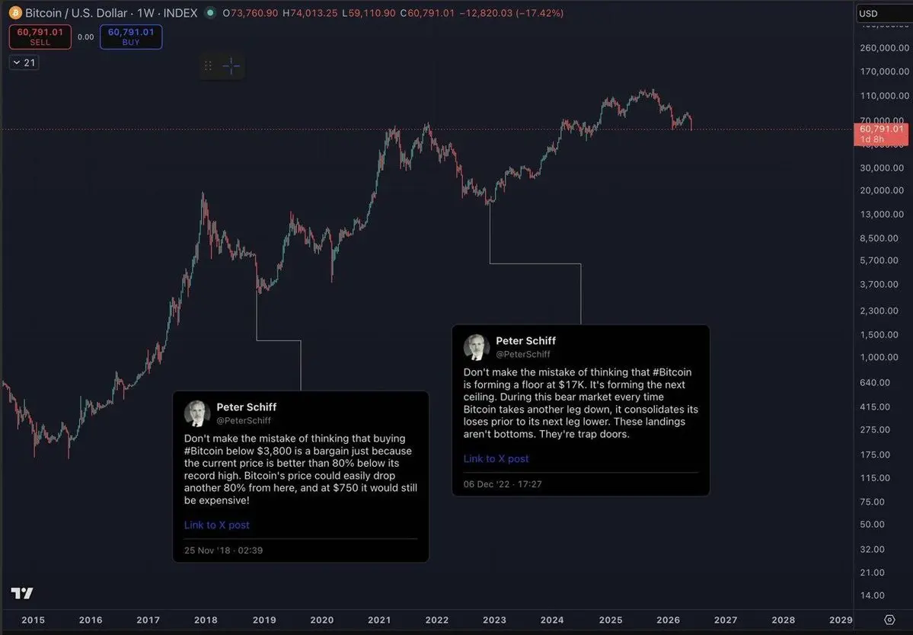Open Peter Schiff avatar in 2022 post
Screen dimensions: 913x635
[476, 347]
